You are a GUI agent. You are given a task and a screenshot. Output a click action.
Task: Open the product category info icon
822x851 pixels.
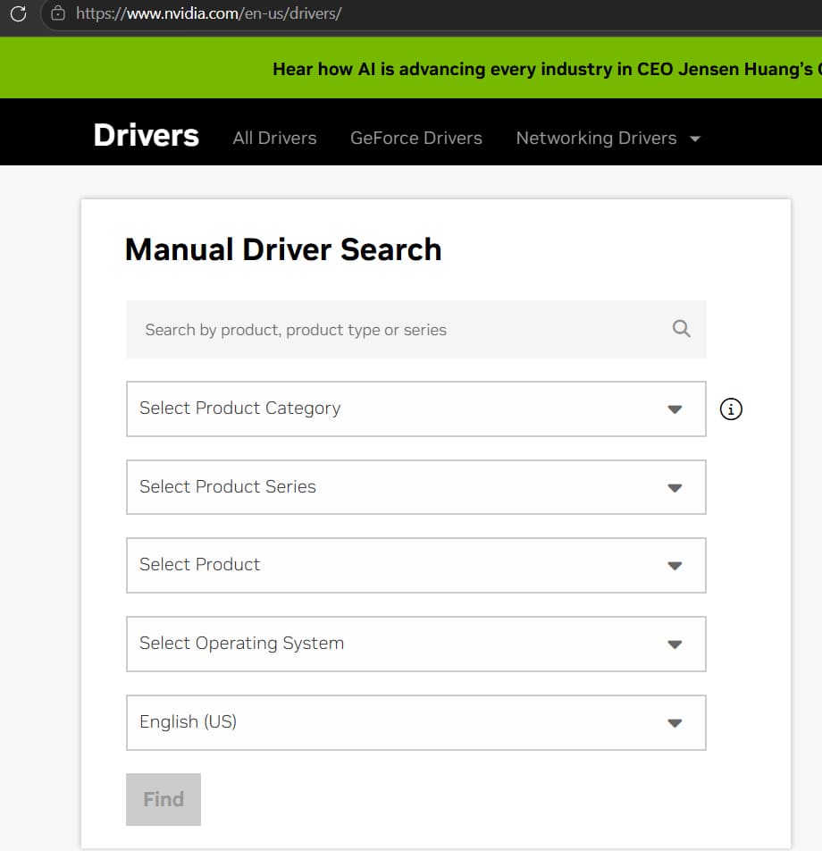(731, 409)
